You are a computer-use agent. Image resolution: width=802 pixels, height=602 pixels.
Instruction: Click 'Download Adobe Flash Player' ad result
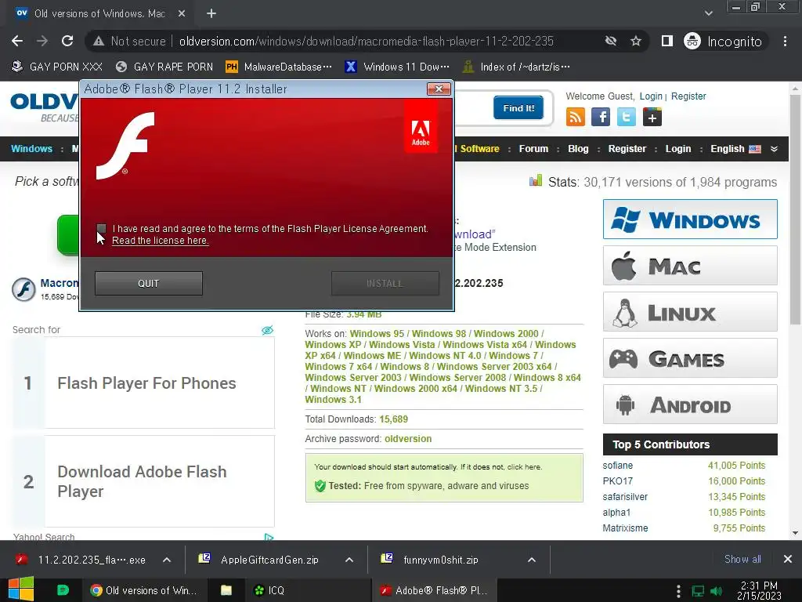(x=144, y=481)
